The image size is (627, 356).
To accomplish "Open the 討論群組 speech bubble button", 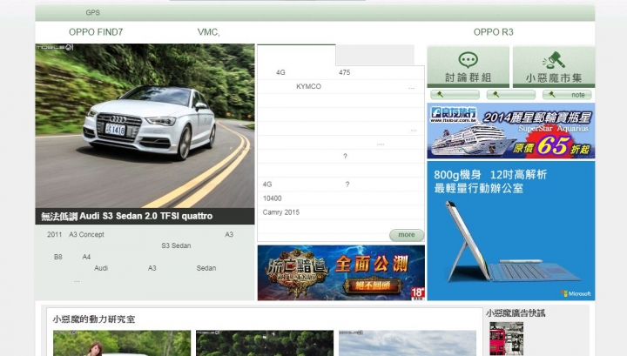I will pos(468,67).
